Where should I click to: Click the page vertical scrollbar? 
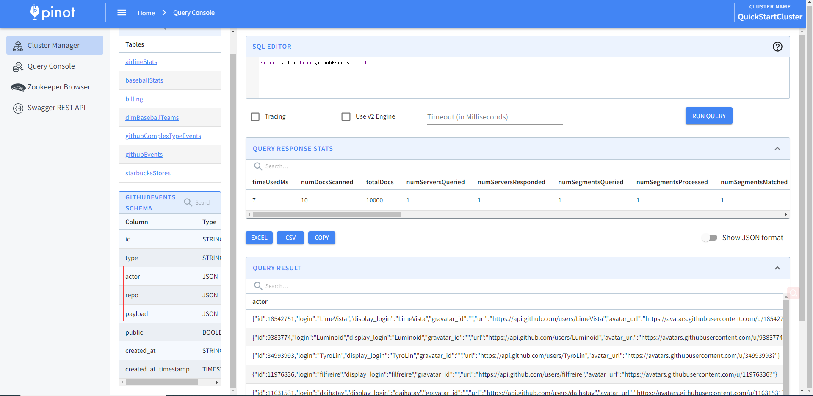coord(802,178)
